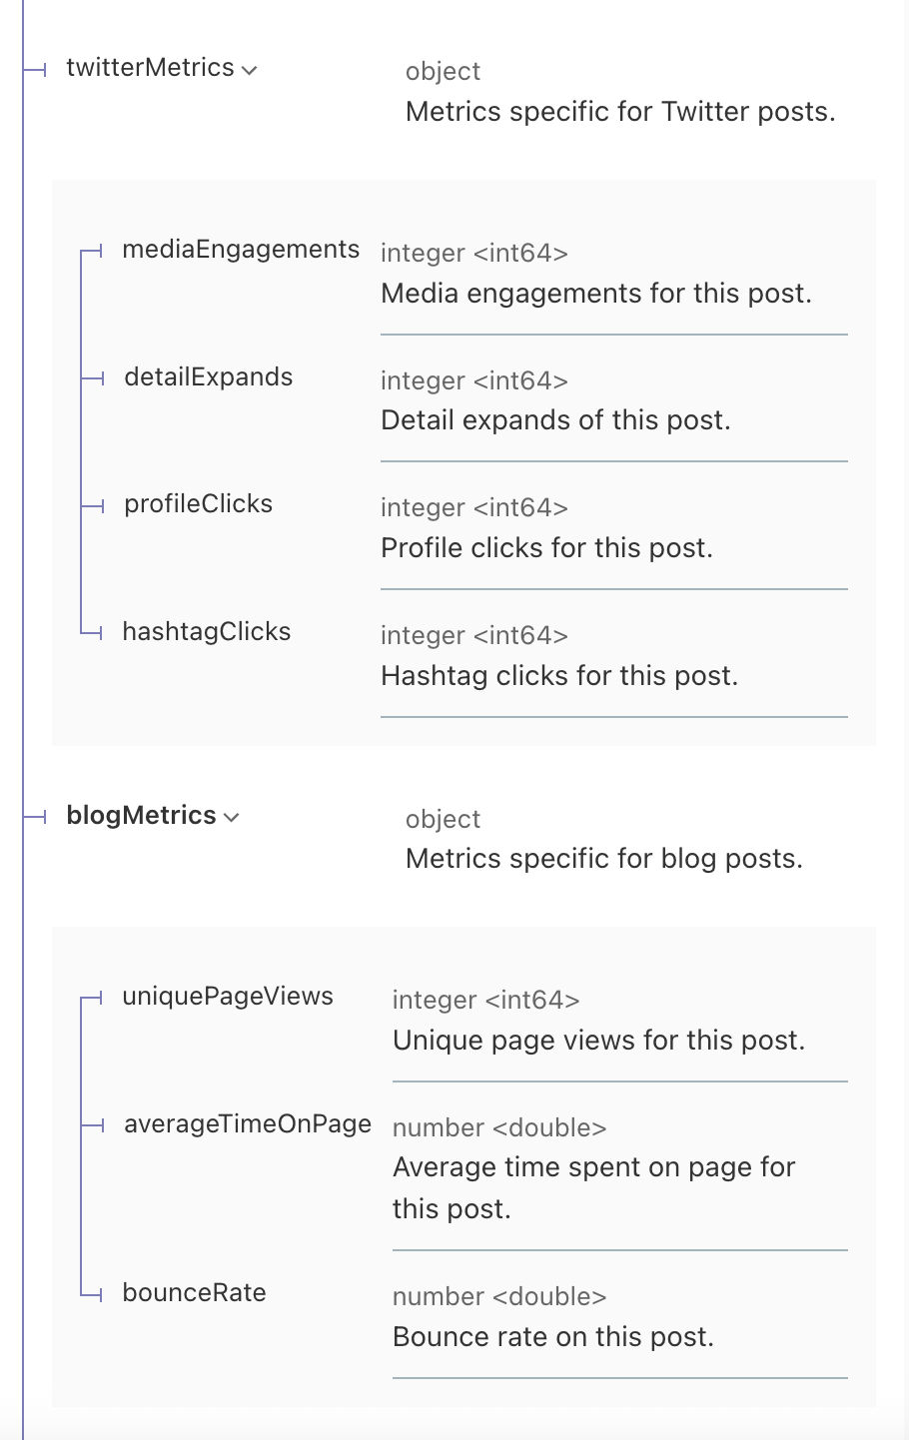Select the hashtagClicks property

pos(206,630)
